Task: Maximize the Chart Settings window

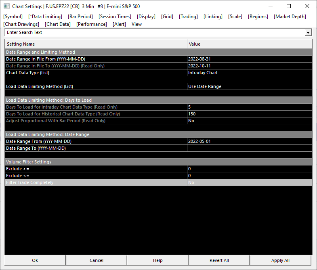Action: 289,6
